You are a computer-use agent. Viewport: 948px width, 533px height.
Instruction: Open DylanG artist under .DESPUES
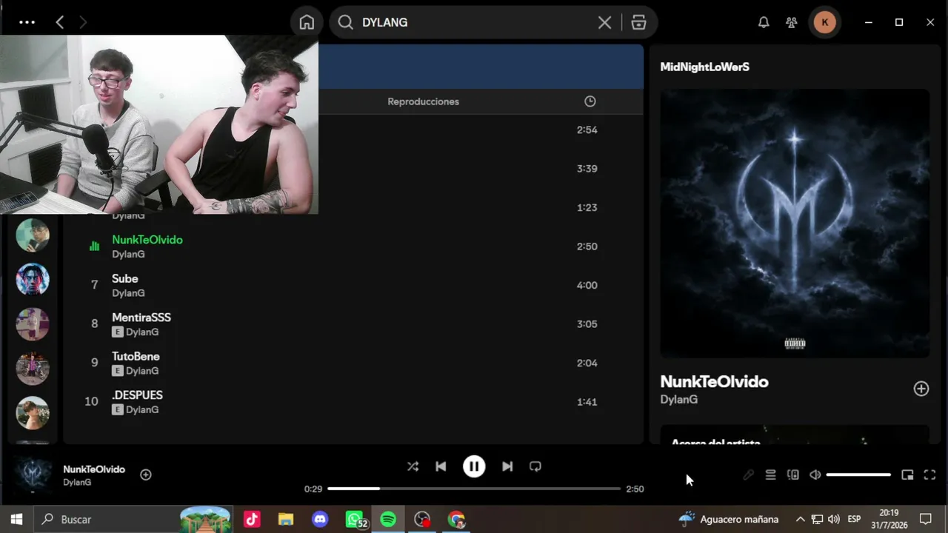click(x=141, y=409)
